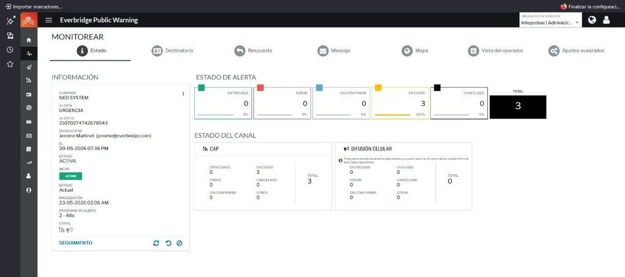Image resolution: width=625 pixels, height=277 pixels.
Task: Switch to the Destinatario tab
Action: click(x=172, y=50)
